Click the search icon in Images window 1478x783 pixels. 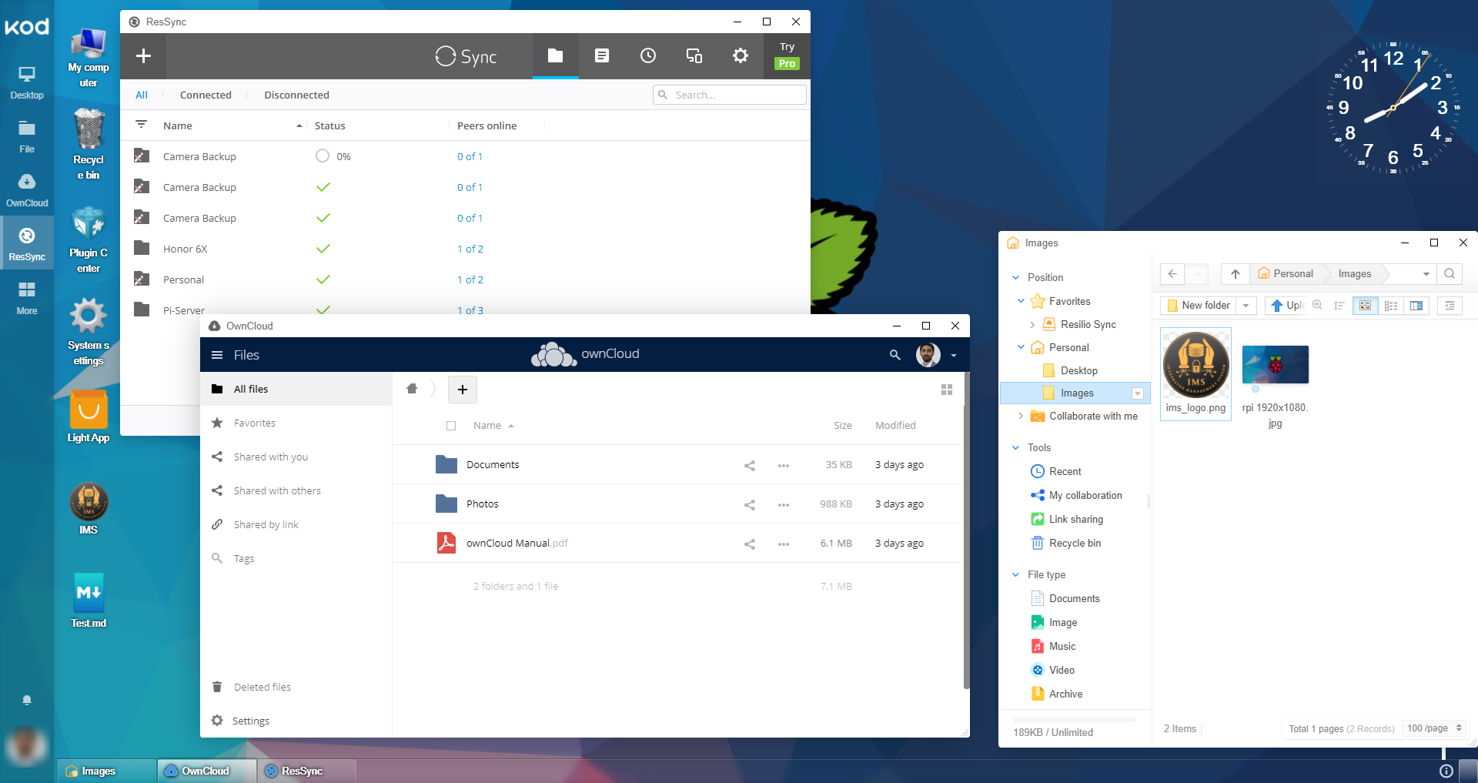(1450, 273)
